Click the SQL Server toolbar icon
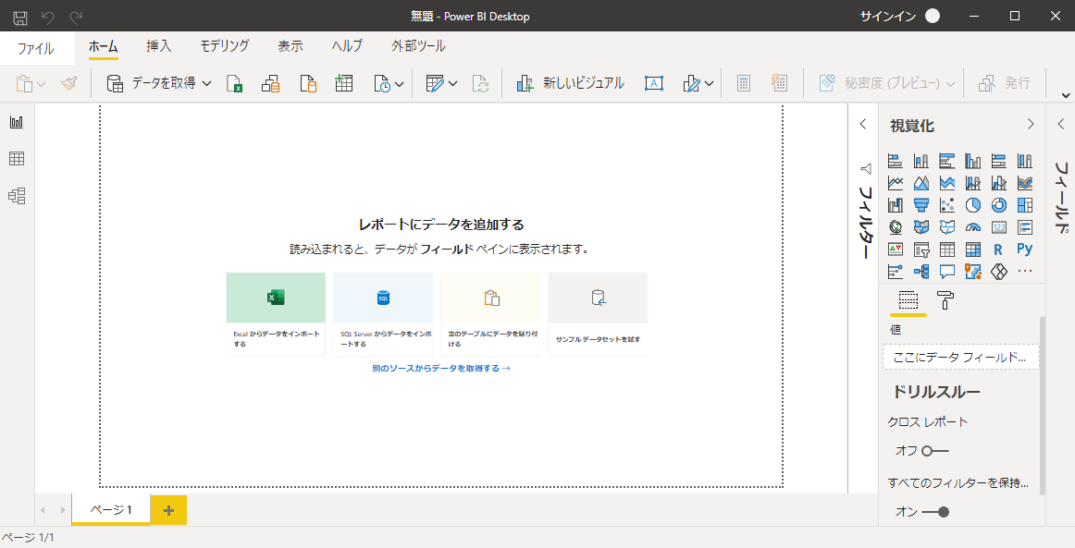 (308, 83)
